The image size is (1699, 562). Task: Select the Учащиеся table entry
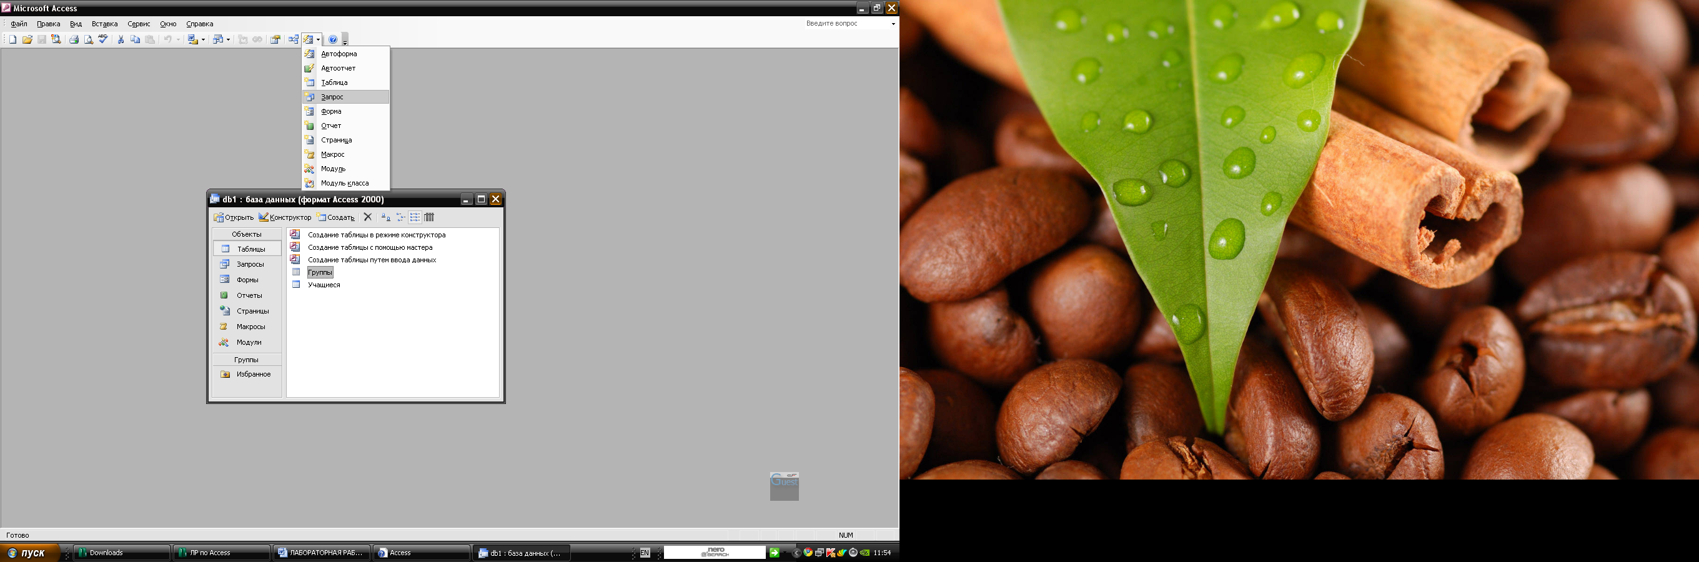[x=324, y=285]
